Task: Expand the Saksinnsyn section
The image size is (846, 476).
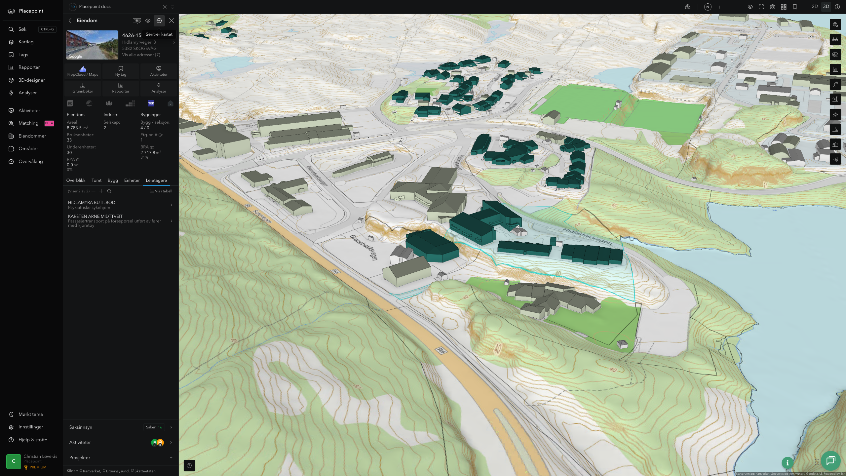Action: click(121, 427)
